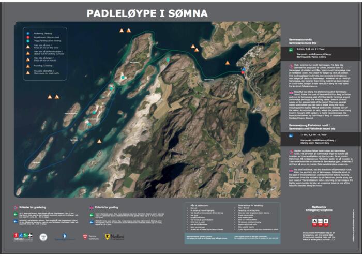Click the lone warning triangle south of the small islands
362x256 pixels.
99,141
